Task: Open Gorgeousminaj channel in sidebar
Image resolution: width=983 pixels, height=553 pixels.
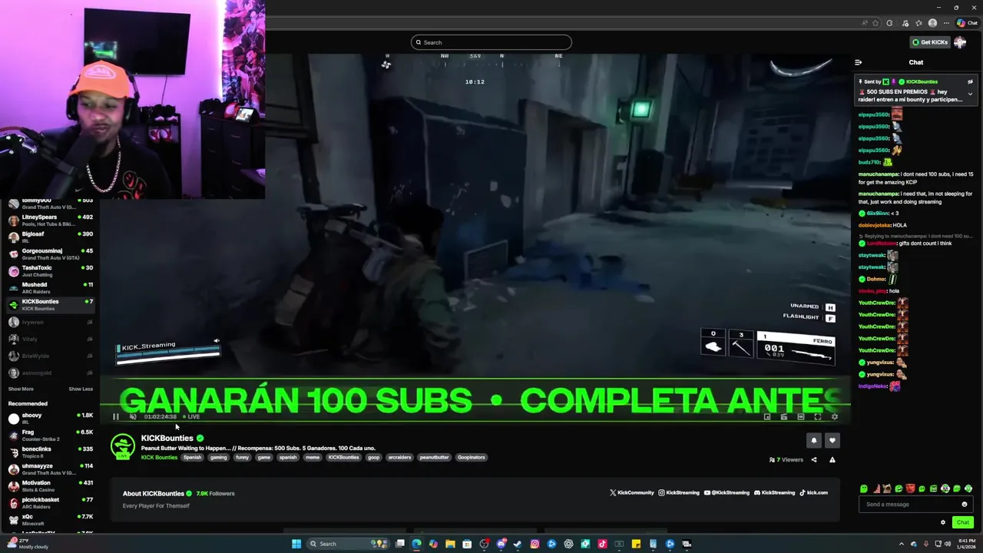Action: pos(50,254)
